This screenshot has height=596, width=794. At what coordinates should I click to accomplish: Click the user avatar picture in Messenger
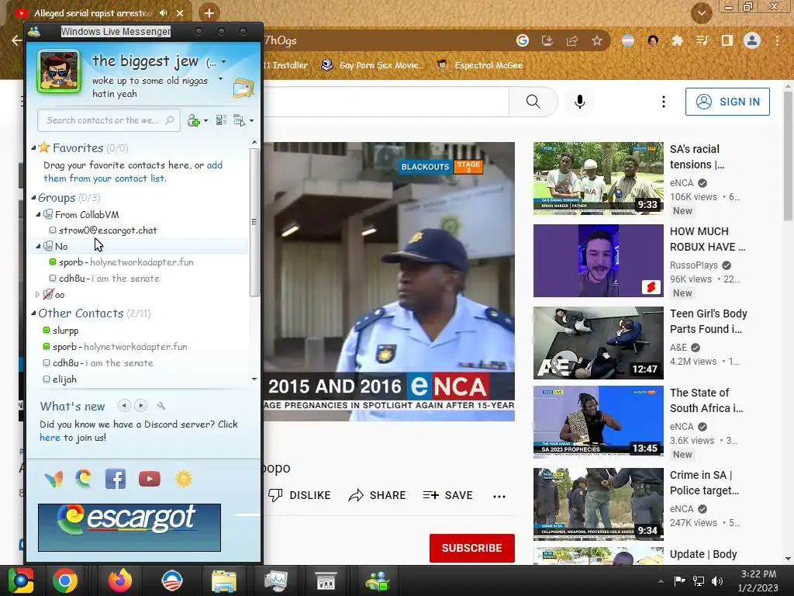click(59, 71)
